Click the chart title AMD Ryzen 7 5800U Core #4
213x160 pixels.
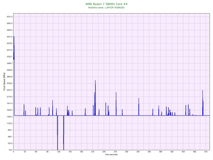point(106,4)
